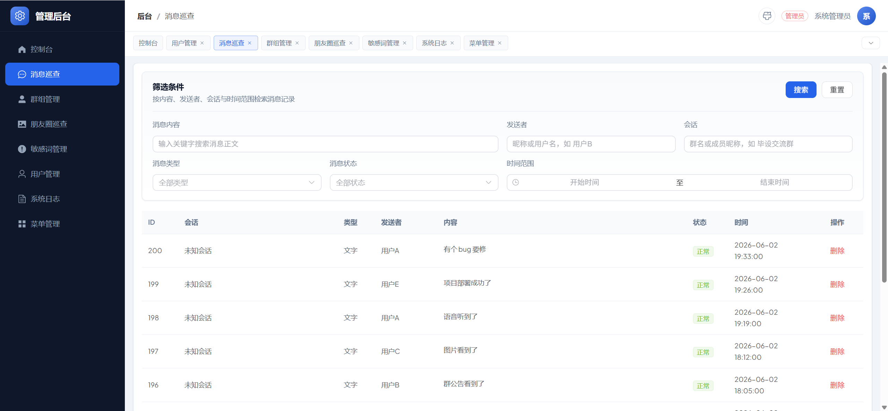Click message content 有个 bug 要修
This screenshot has height=411, width=888.
465,249
